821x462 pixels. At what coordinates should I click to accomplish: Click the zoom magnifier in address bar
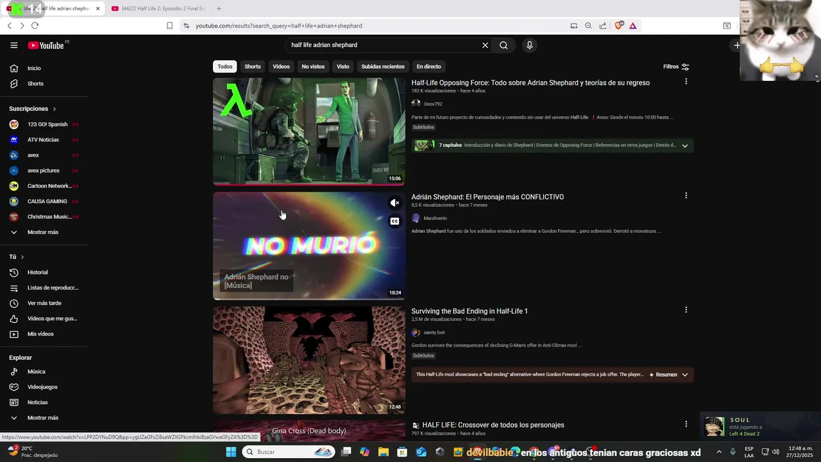[x=588, y=26]
